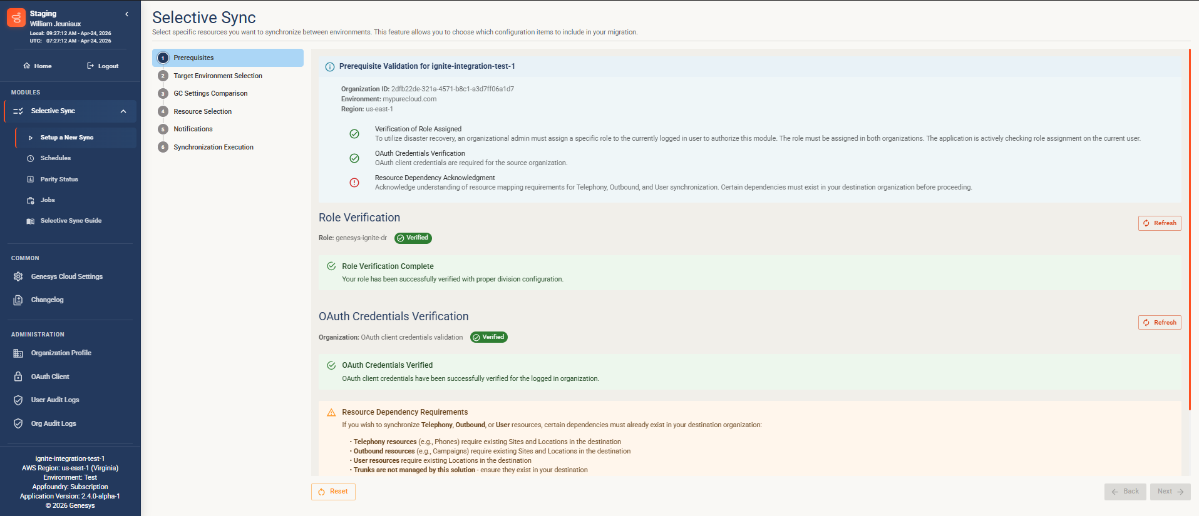Open the Selective Sync Guide

click(x=71, y=221)
